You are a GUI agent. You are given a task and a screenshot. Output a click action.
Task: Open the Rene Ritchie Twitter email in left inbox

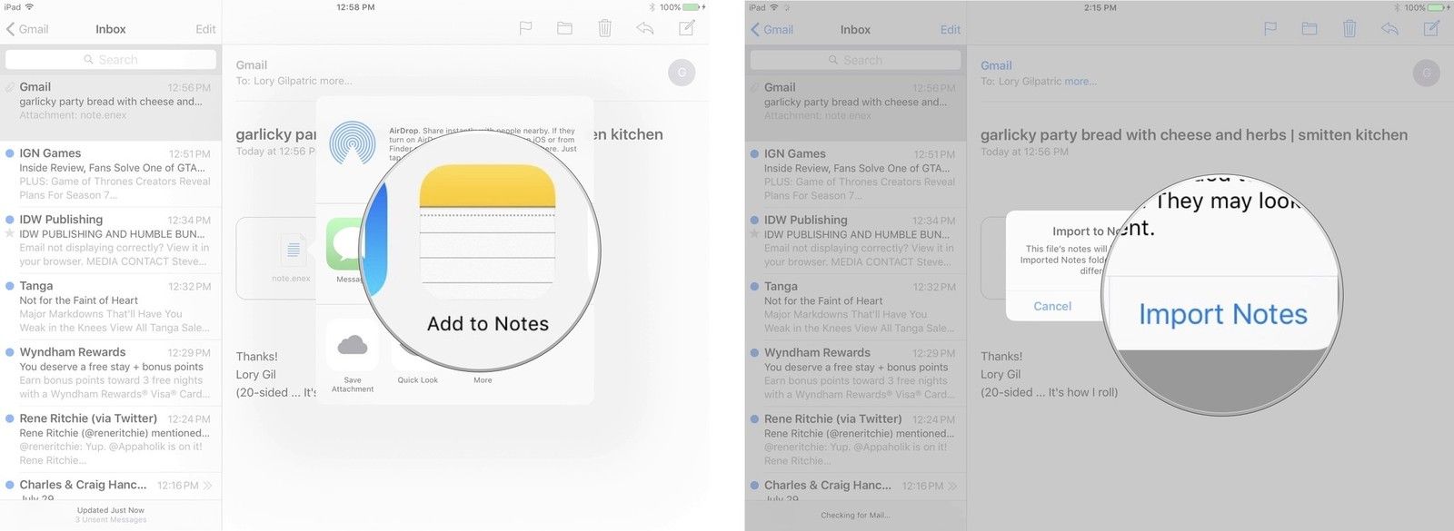click(111, 439)
